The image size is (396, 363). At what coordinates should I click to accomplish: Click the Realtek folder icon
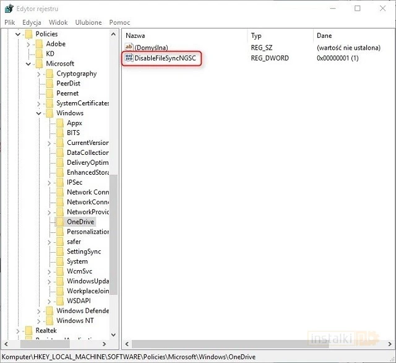coord(28,331)
